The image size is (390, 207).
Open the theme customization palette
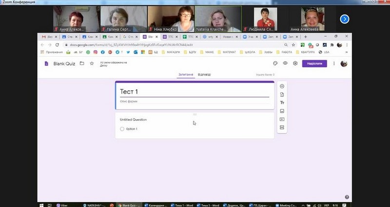click(275, 64)
